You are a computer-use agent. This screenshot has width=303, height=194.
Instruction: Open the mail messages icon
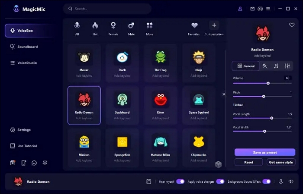point(253,9)
